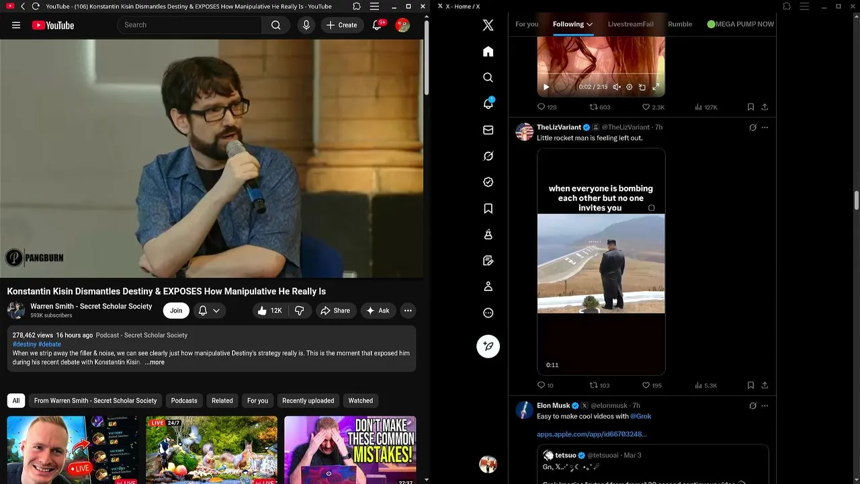Viewport: 860px width, 484px height.
Task: Seek the X video progress bar
Action: click(601, 73)
